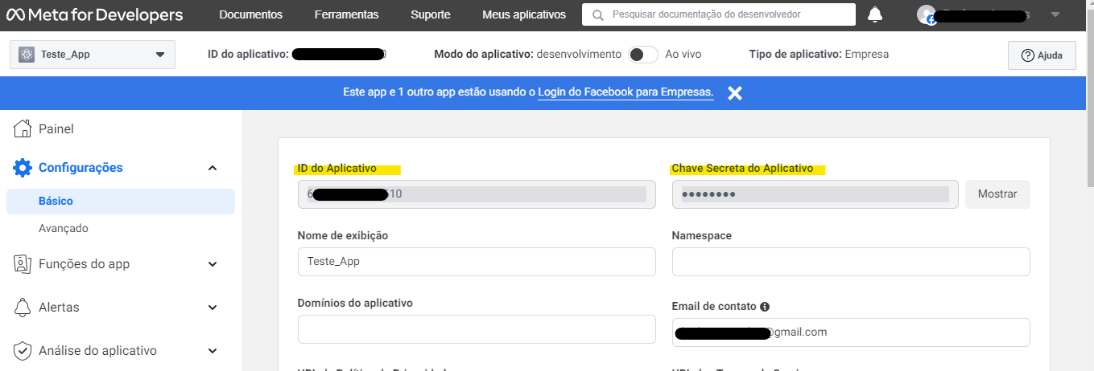Open the Login do Facebook para Empresas link
Image resolution: width=1094 pixels, height=371 pixels.
[x=625, y=92]
